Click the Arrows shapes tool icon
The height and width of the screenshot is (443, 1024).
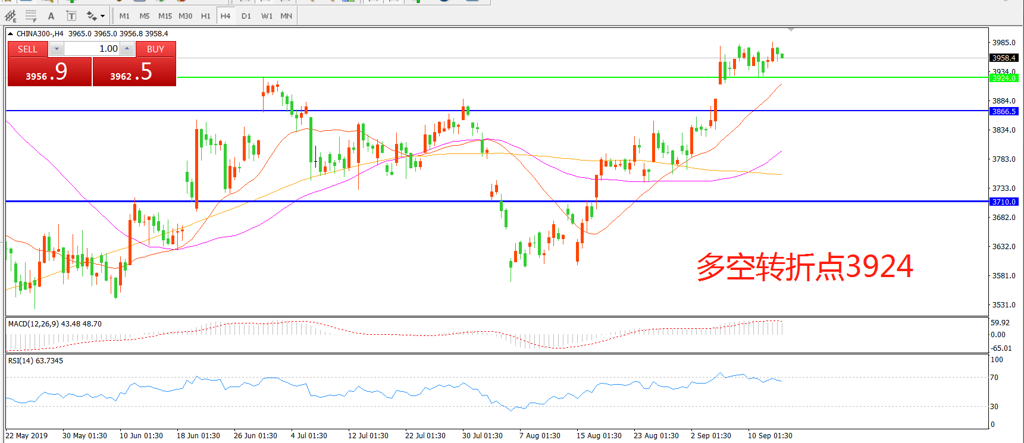pyautogui.click(x=92, y=16)
